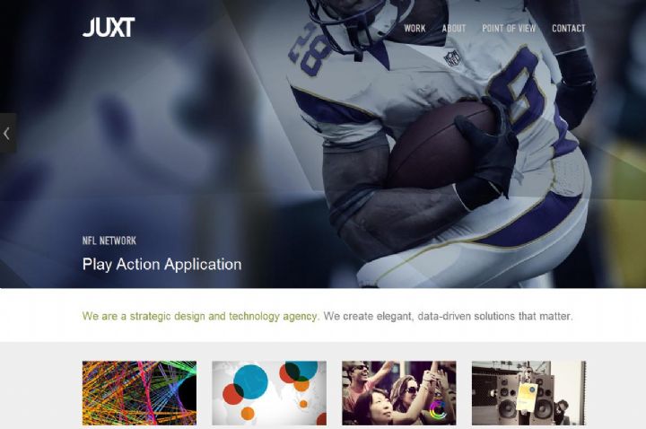Screen dimensions: 646x429
Task: Click the yellow card on the speaker
Action: pyautogui.click(x=528, y=397)
